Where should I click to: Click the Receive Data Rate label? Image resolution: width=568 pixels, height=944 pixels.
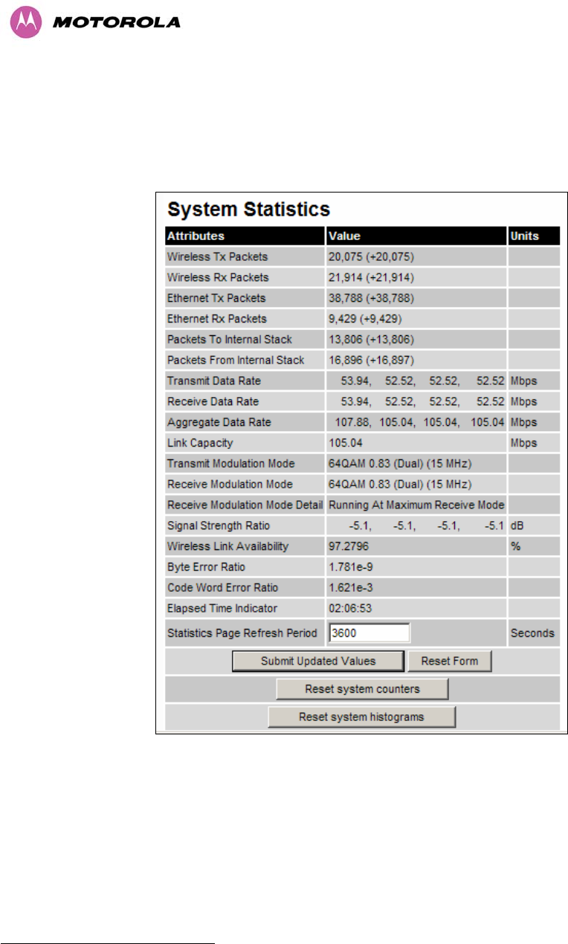tap(214, 401)
